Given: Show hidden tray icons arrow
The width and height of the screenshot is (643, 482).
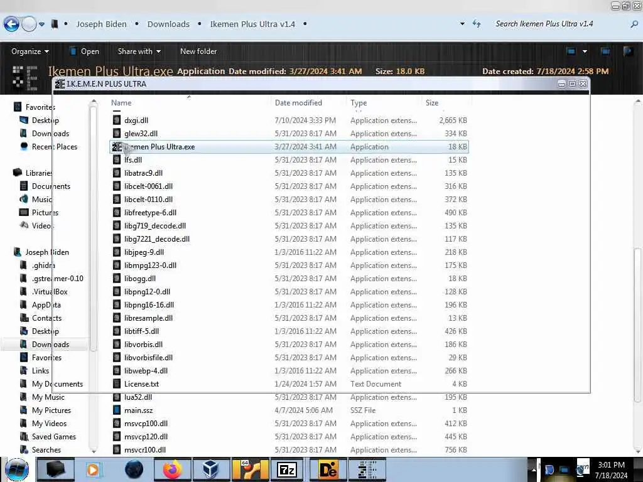Looking at the screenshot, I should (x=534, y=469).
